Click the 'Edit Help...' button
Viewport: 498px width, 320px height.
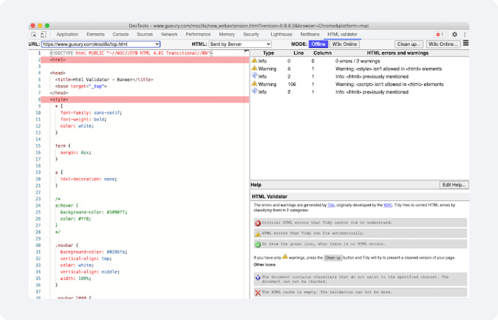454,185
